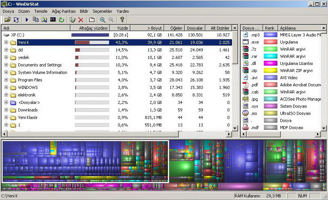Click the .exe file type icon

pos(246,42)
